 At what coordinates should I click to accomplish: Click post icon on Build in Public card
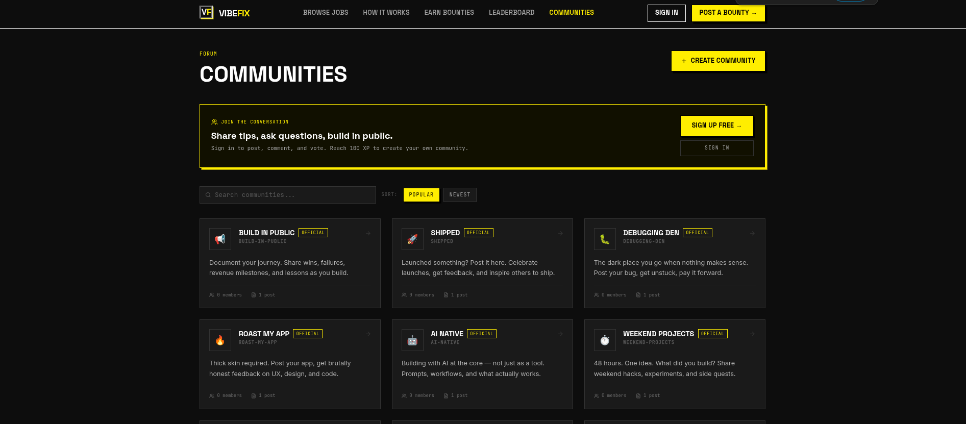[x=254, y=295]
